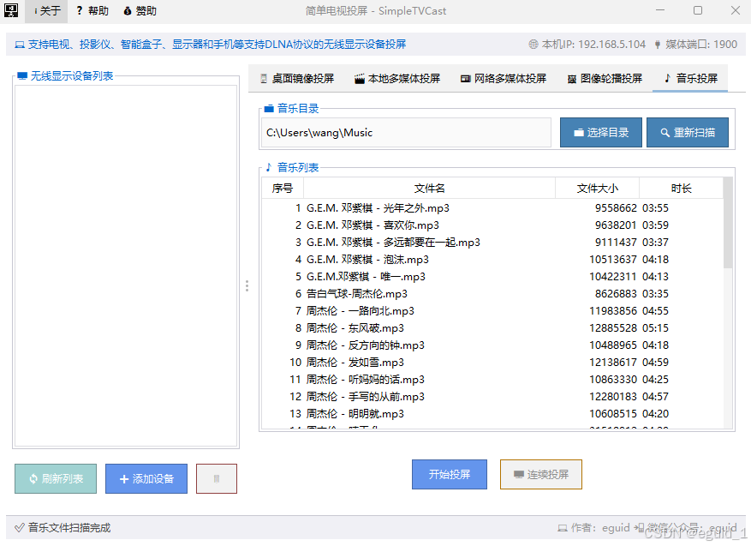The image size is (751, 546).
Task: Click the 本机IP 192.168.5.104 label
Action: tap(593, 45)
